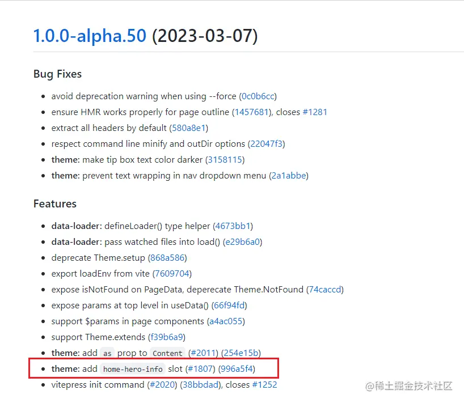Open commit 1457681 link
The width and height of the screenshot is (464, 403).
[251, 112]
